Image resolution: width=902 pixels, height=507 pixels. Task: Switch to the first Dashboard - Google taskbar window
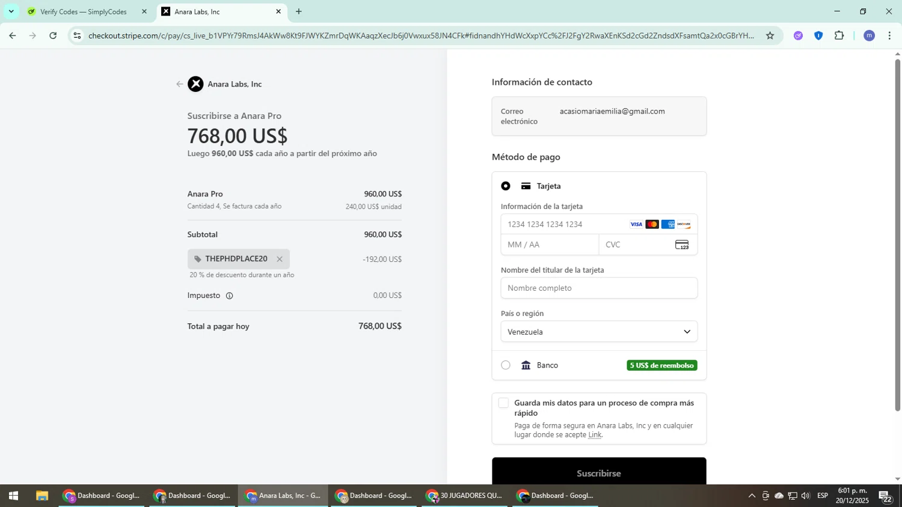(x=102, y=496)
